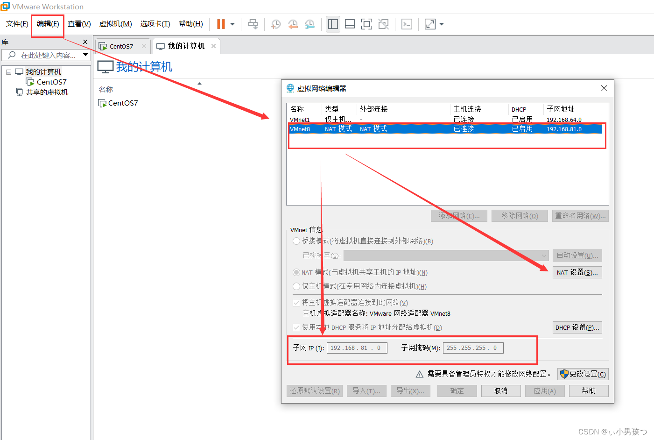
Task: Click the 帮助 button in dialog
Action: coord(589,391)
